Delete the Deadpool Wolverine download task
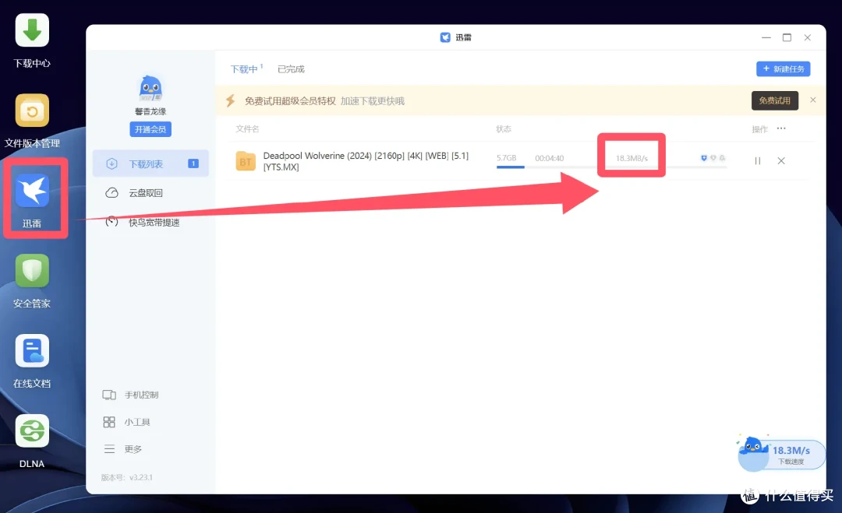 781,161
